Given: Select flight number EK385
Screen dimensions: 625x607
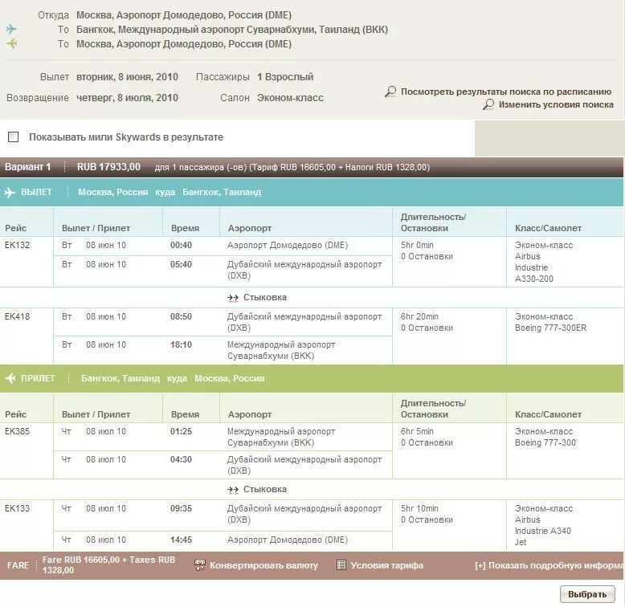Looking at the screenshot, I should (x=17, y=431).
